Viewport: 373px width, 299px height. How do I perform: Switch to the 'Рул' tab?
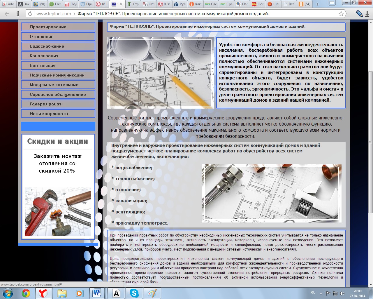pyautogui.click(x=180, y=4)
